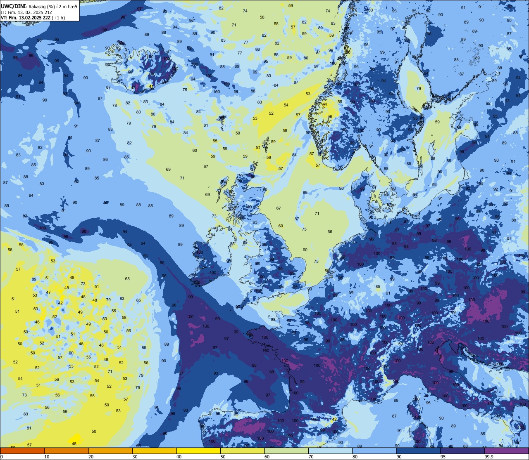Image resolution: width=529 pixels, height=460 pixels.
Task: Click the legend scale label "30"
Action: (x=135, y=457)
